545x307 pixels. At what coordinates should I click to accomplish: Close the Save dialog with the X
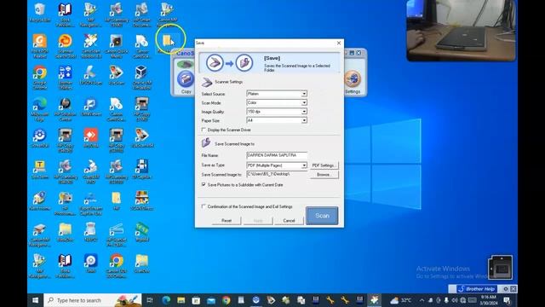pyautogui.click(x=339, y=43)
